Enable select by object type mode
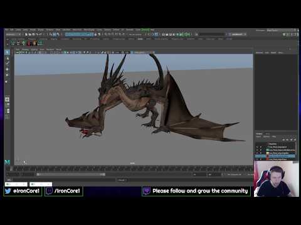Screen dimensions: 301x225 click(x=55, y=34)
